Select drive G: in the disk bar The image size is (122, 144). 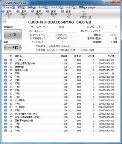22,14
